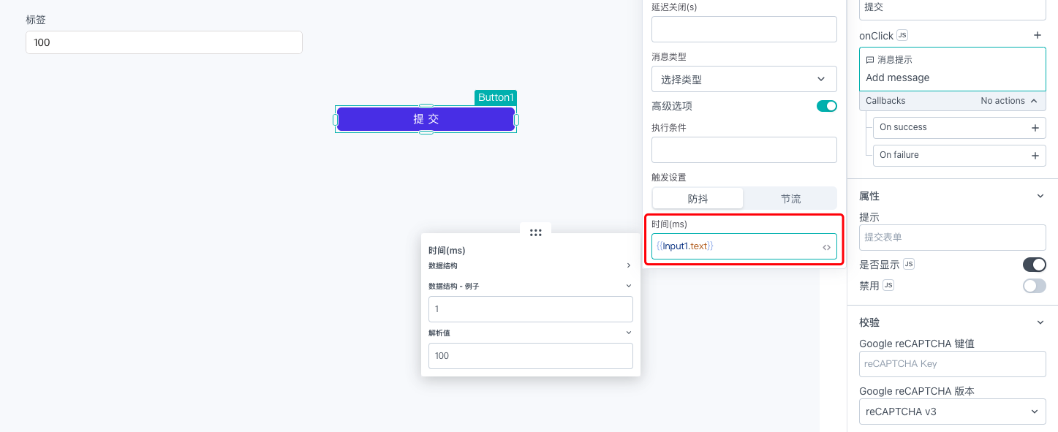Click the left resize handle of Button1
The height and width of the screenshot is (432, 1058).
coord(336,119)
